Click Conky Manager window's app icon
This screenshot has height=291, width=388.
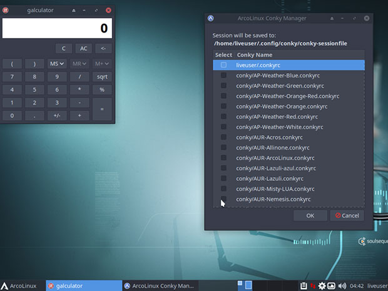pos(210,18)
